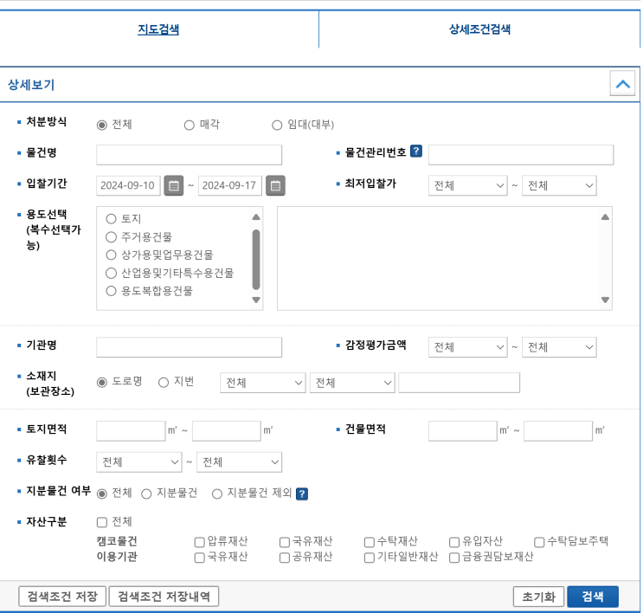This screenshot has height=613, width=643.
Task: Select 산업용및기타특수용건물 usage option
Action: point(111,273)
